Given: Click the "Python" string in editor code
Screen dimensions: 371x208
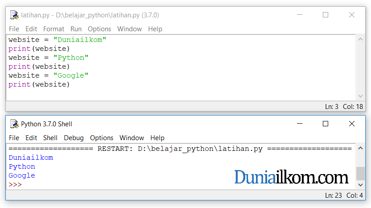Looking at the screenshot, I should click(x=71, y=58).
